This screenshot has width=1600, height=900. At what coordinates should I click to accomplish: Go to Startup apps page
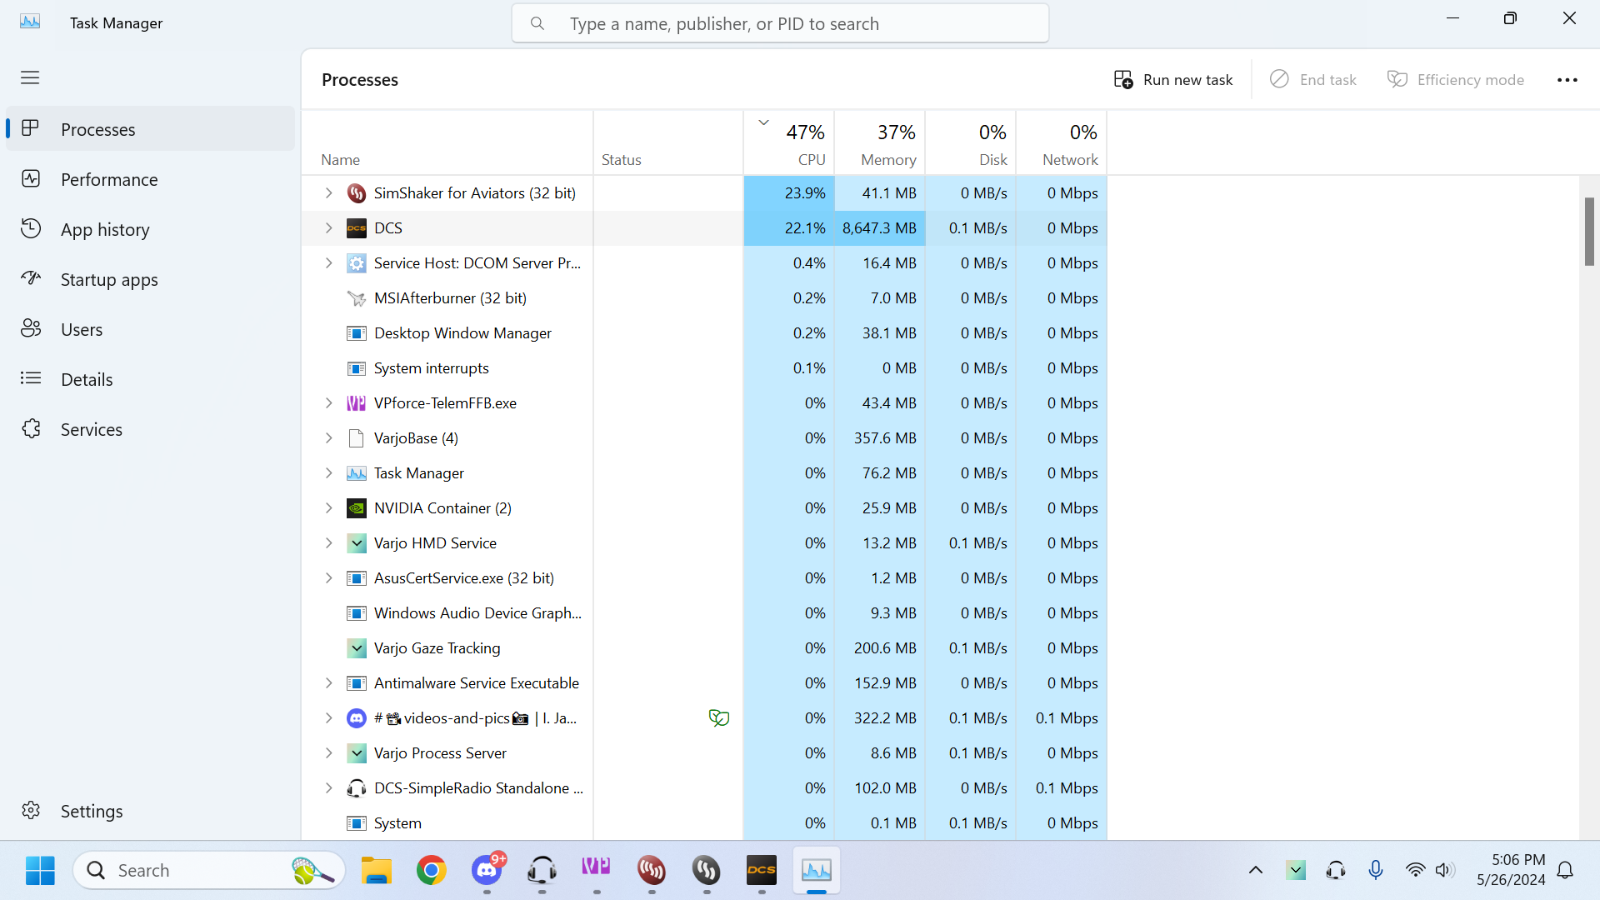point(150,279)
